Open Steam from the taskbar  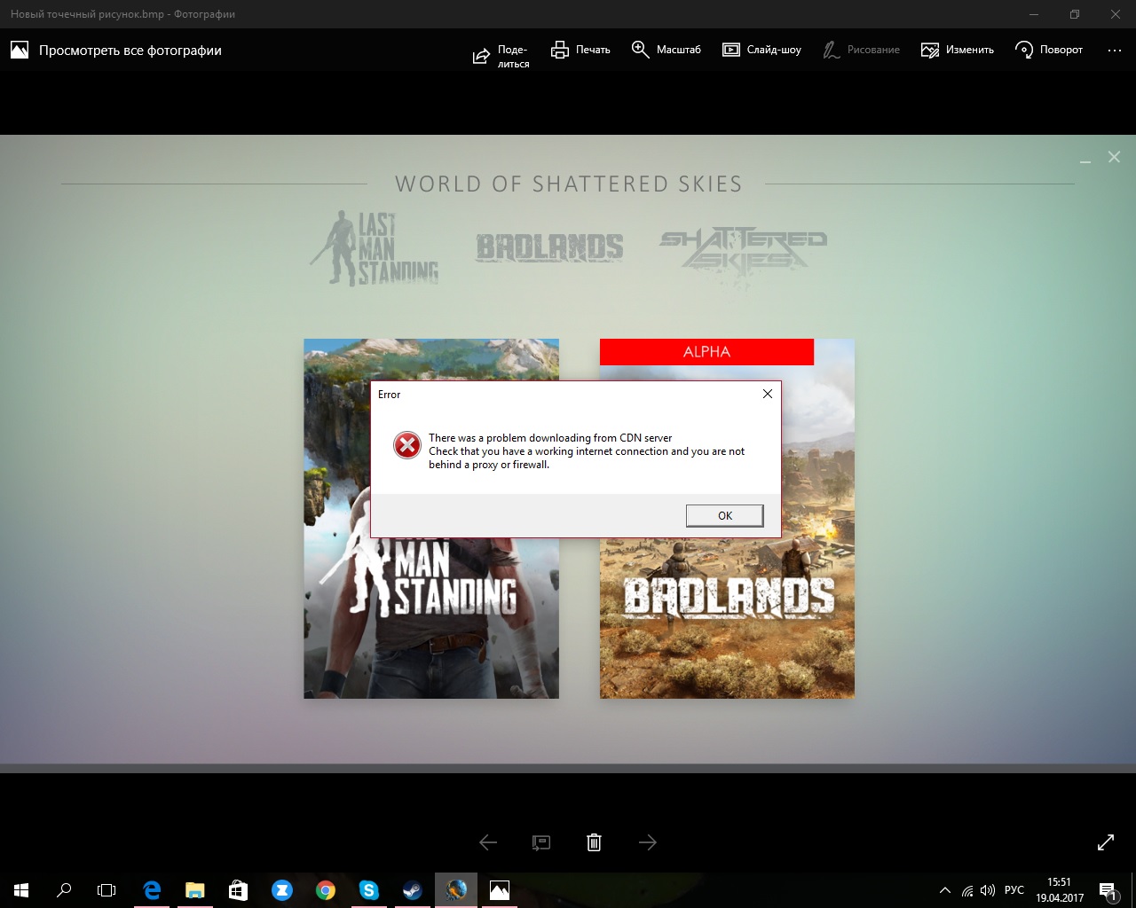[x=412, y=890]
